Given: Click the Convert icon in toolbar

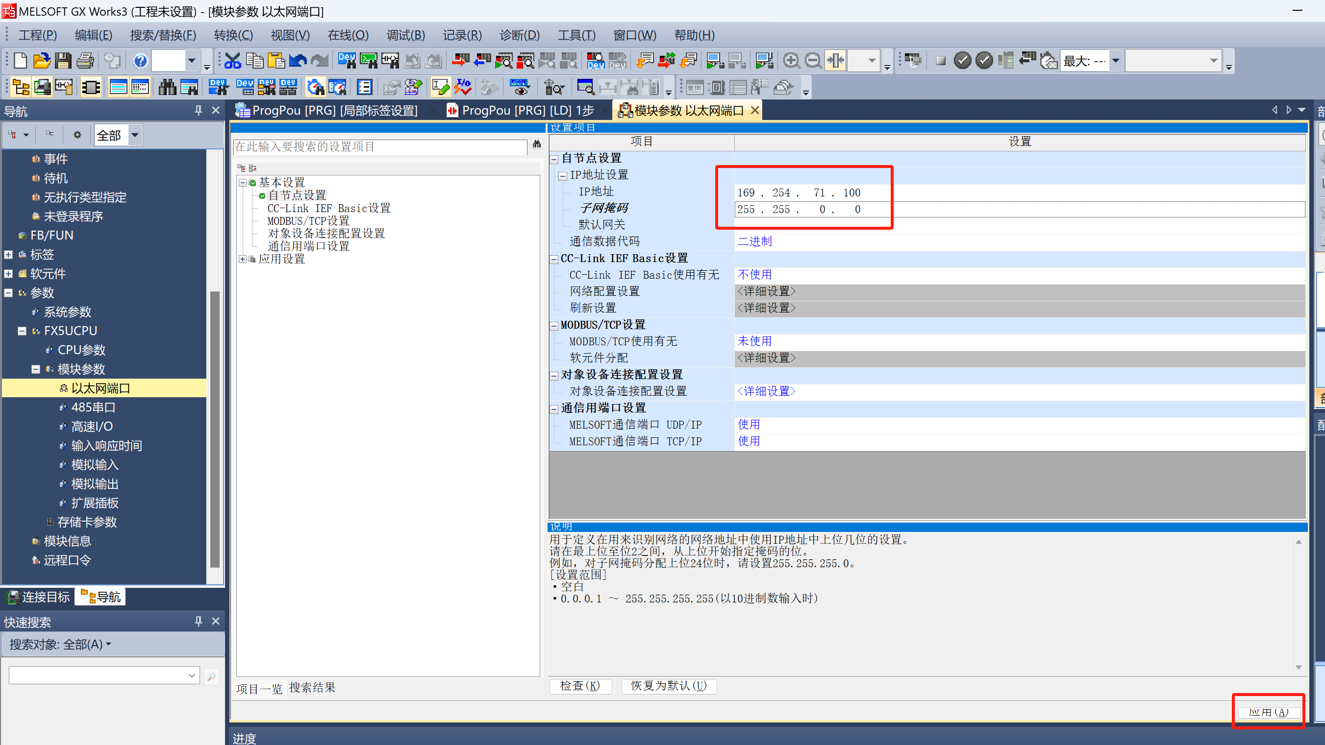Looking at the screenshot, I should (645, 61).
